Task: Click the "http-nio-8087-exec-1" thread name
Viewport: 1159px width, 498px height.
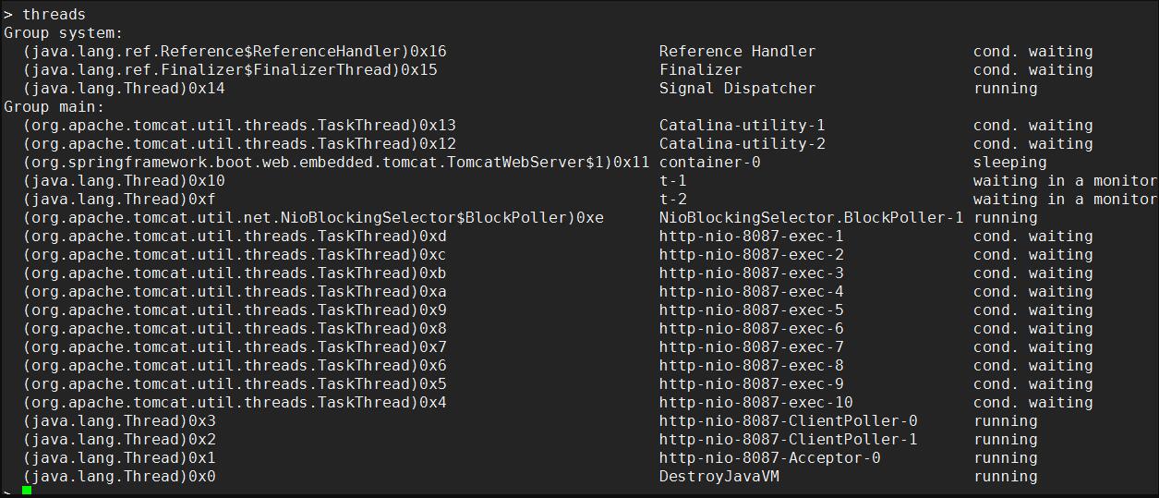Action: tap(751, 236)
